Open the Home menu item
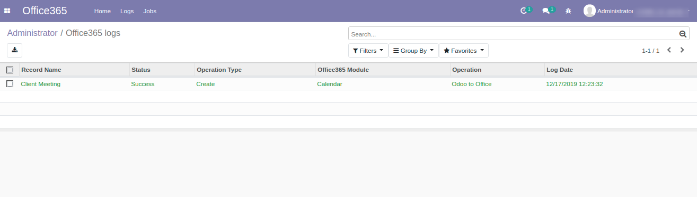 coord(102,11)
